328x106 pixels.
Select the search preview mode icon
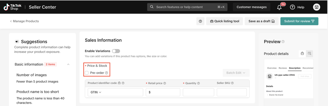coord(310,53)
